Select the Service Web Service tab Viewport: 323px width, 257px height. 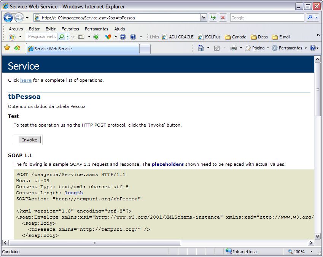coord(82,49)
